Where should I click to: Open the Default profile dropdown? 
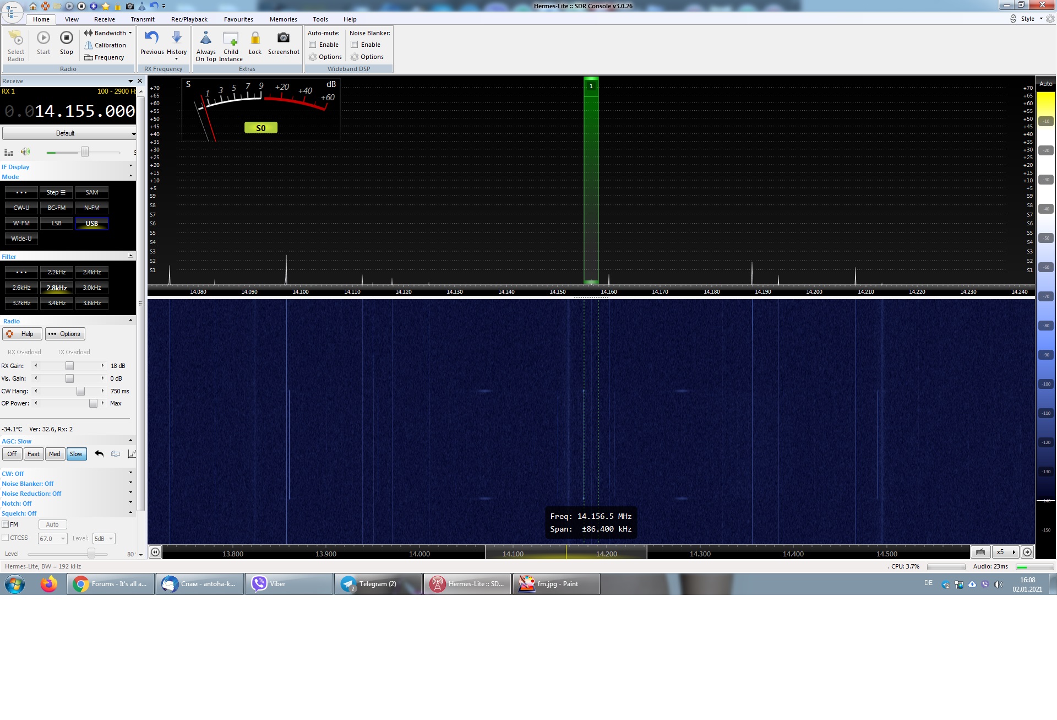(x=69, y=133)
